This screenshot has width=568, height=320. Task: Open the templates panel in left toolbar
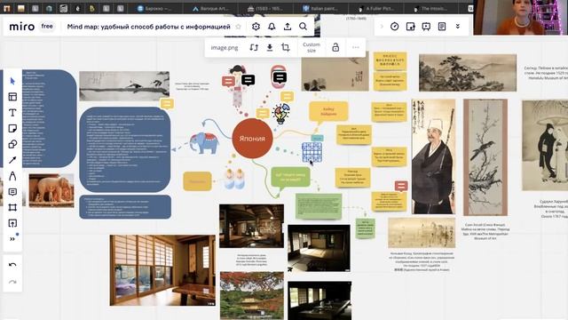coord(12,97)
